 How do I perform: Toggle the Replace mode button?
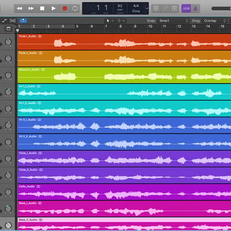coord(156,9)
